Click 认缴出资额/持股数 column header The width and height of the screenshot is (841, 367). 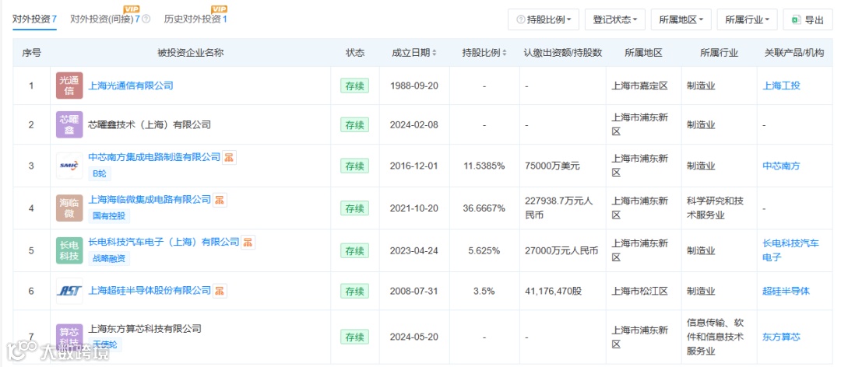pos(563,53)
